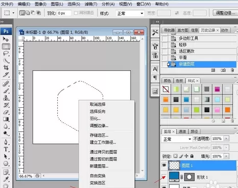
Task: Select the Magic Wand tool
Action: coord(6,61)
